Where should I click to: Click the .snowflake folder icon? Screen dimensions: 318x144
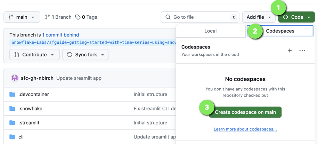coord(13,108)
